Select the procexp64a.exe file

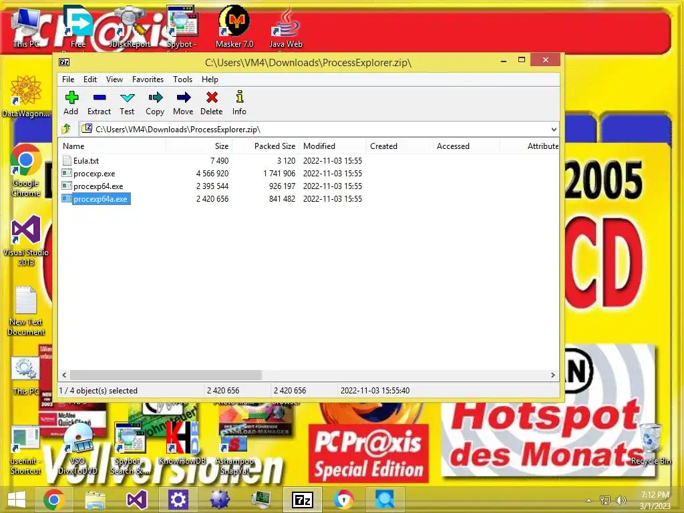point(100,199)
